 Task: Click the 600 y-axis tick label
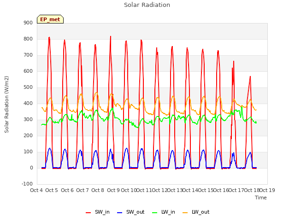pyautogui.click(x=28, y=71)
